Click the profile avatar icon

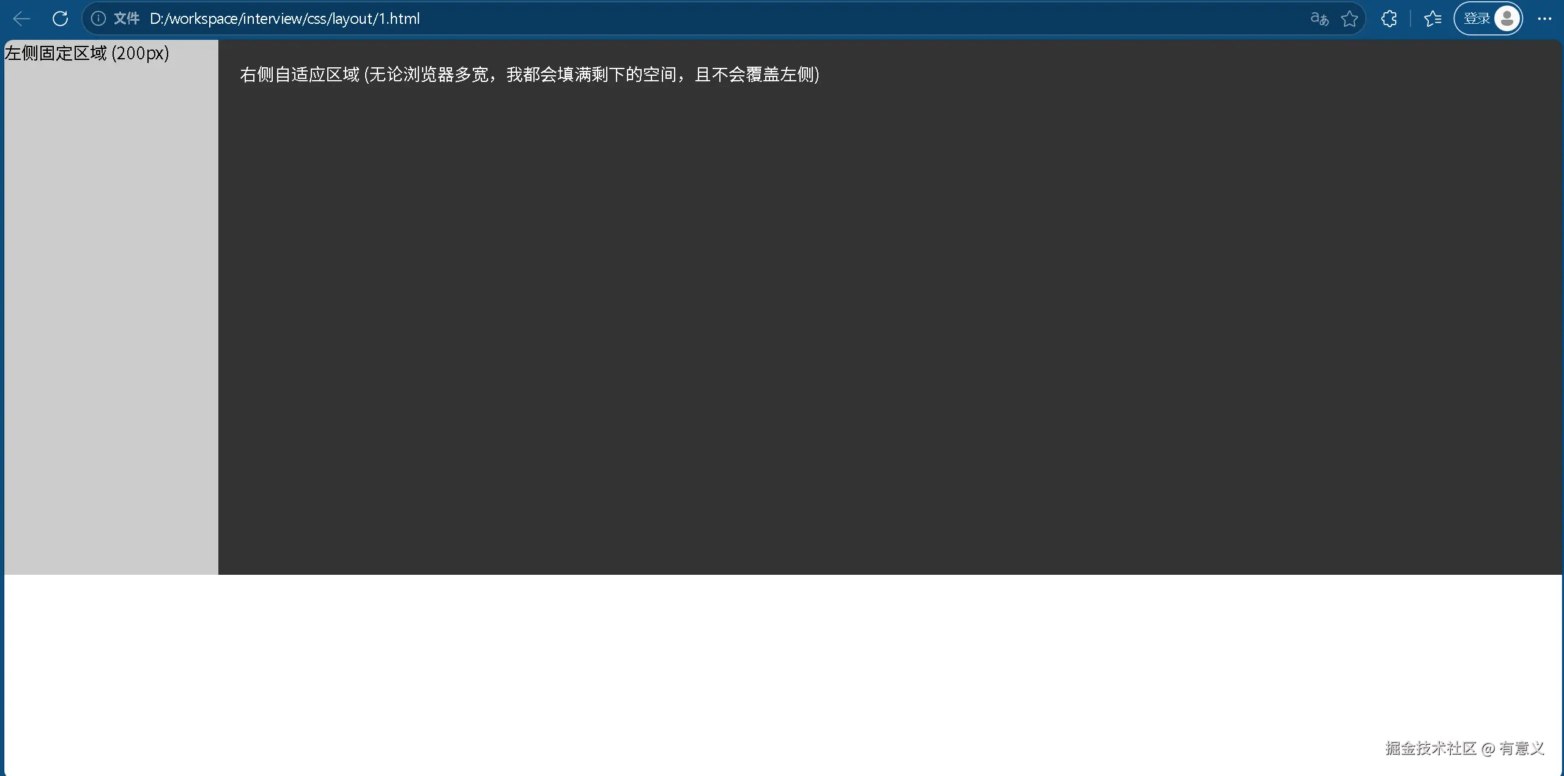1507,19
